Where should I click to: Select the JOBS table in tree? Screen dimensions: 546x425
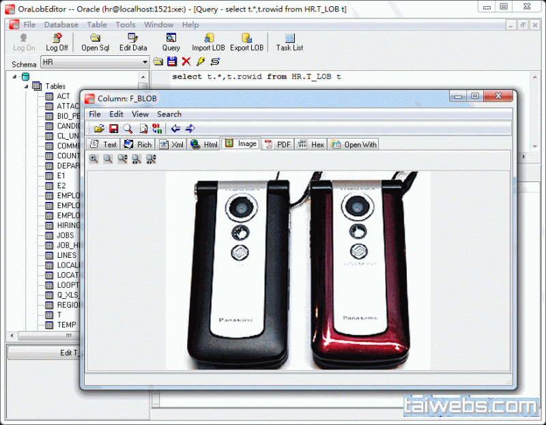65,235
